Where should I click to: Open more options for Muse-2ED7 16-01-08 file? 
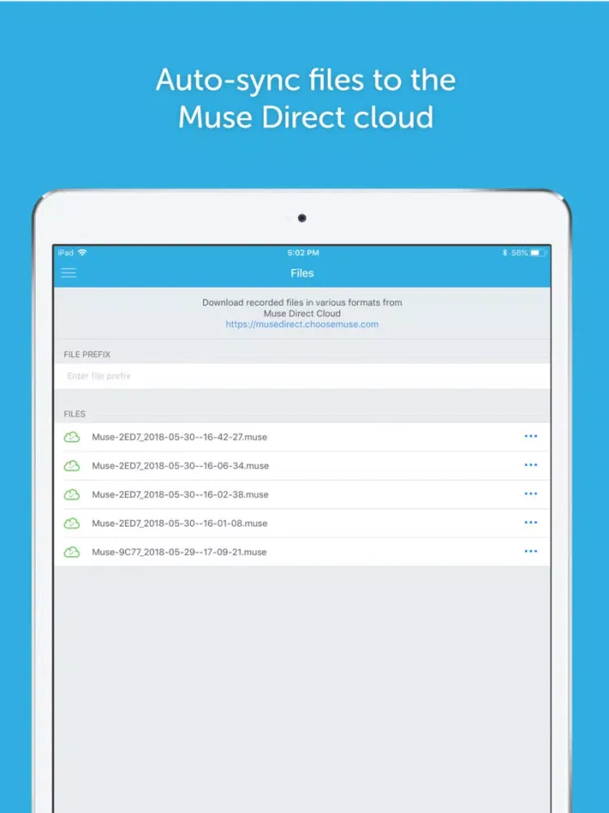[531, 523]
